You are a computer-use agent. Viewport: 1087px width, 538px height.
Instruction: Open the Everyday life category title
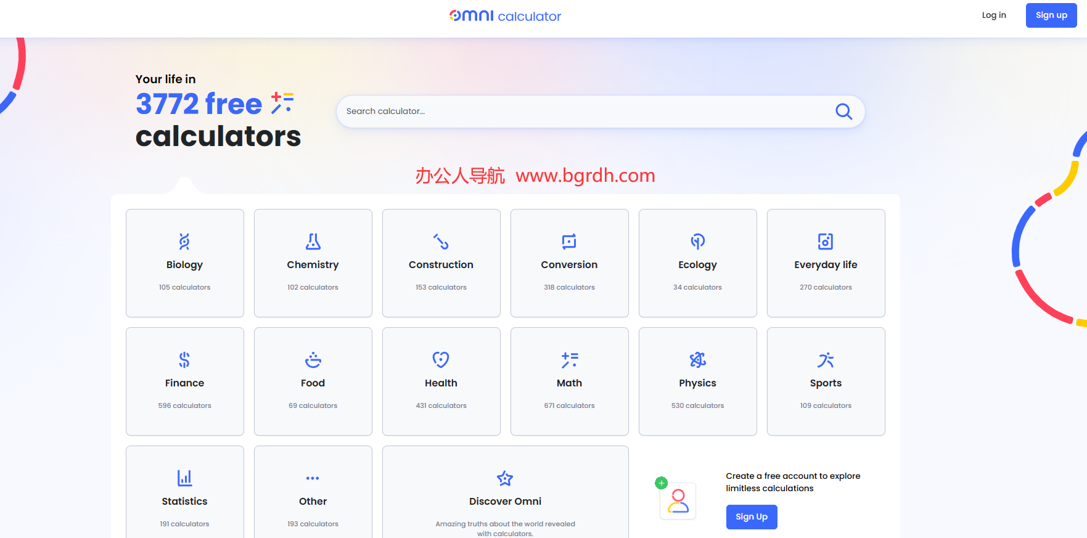point(826,265)
